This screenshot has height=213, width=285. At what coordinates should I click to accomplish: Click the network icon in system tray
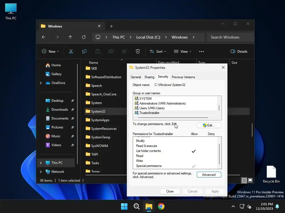(242, 206)
